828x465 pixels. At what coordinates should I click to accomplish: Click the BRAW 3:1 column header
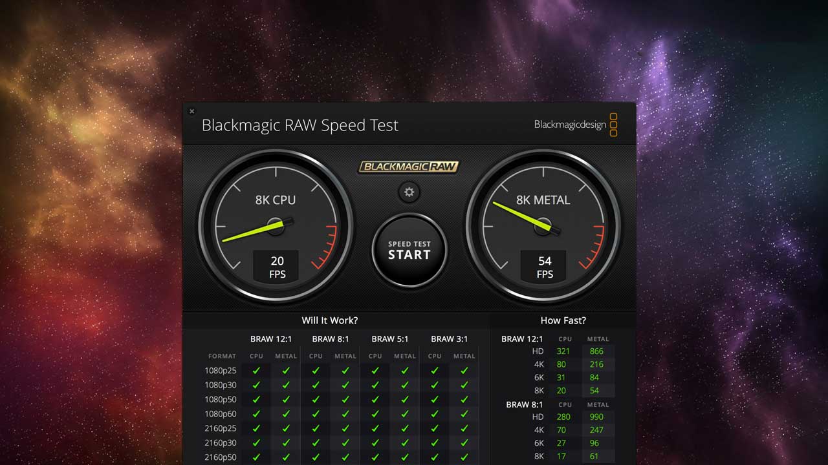coord(448,338)
